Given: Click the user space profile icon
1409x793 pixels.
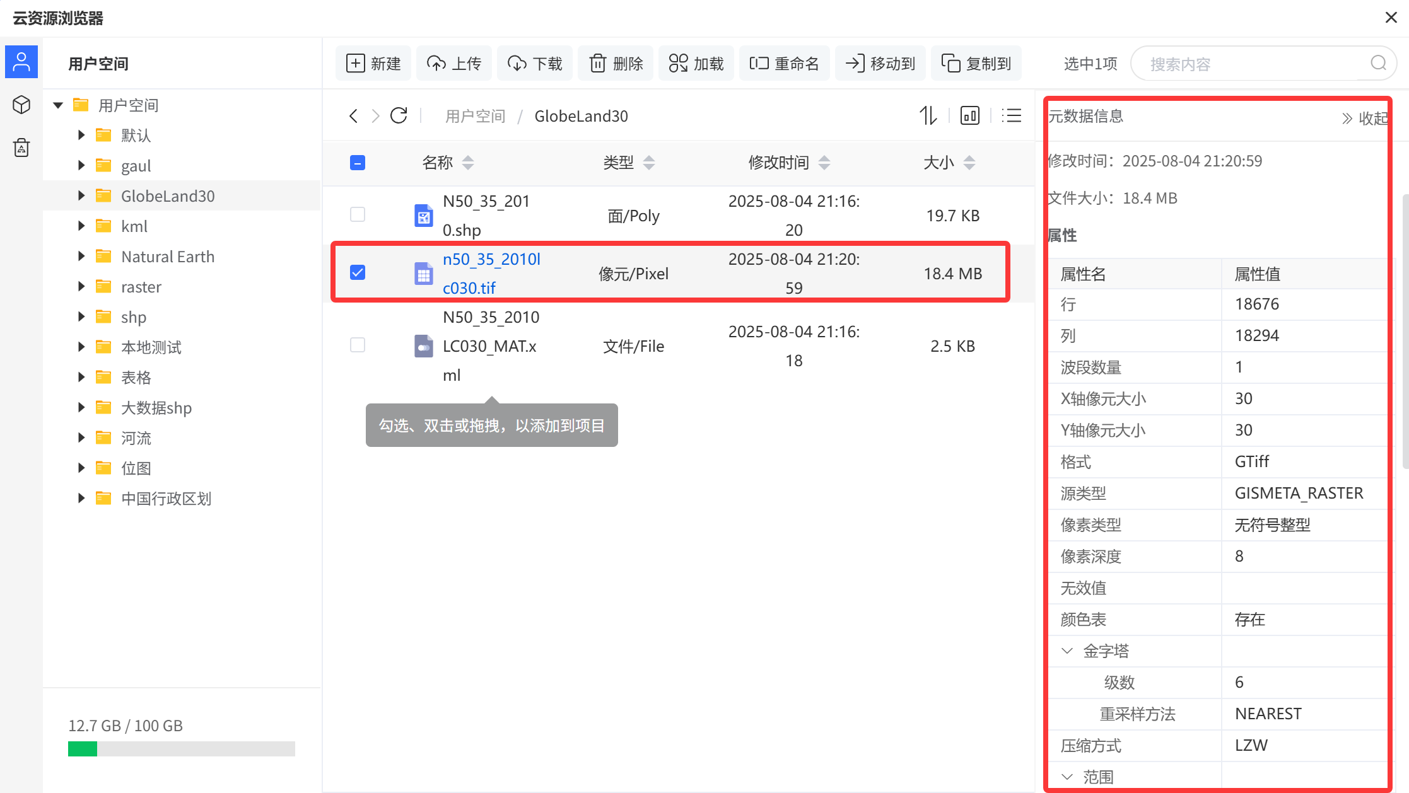Looking at the screenshot, I should pyautogui.click(x=21, y=62).
